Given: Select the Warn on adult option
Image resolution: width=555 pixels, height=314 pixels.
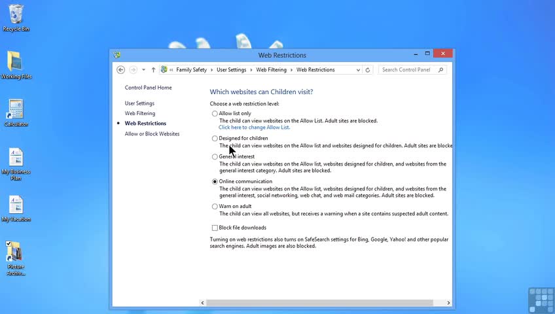Looking at the screenshot, I should pyautogui.click(x=215, y=207).
